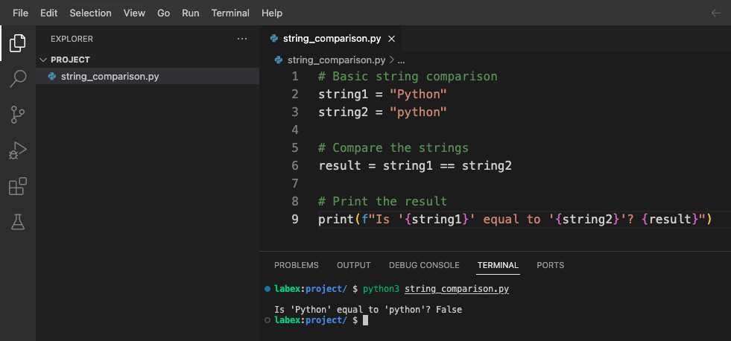Open the Search view icon
Screen dimensions: 731x341
click(x=17, y=79)
